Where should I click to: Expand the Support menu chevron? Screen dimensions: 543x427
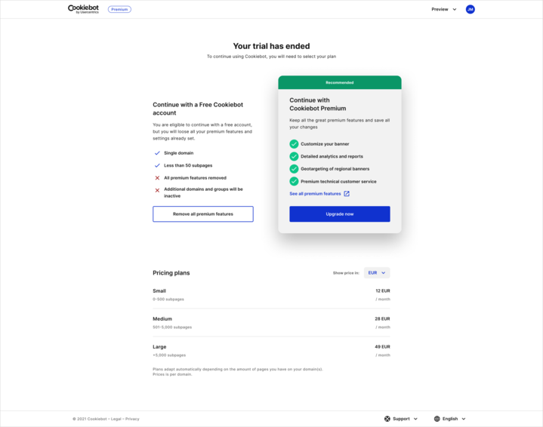tap(415, 419)
